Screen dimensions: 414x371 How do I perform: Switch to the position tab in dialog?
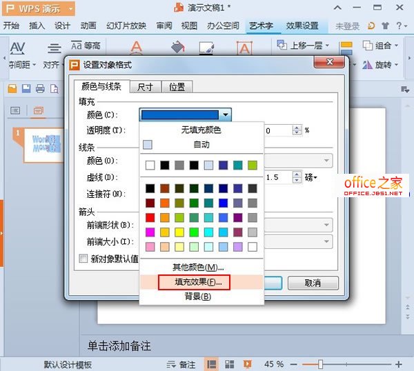177,87
